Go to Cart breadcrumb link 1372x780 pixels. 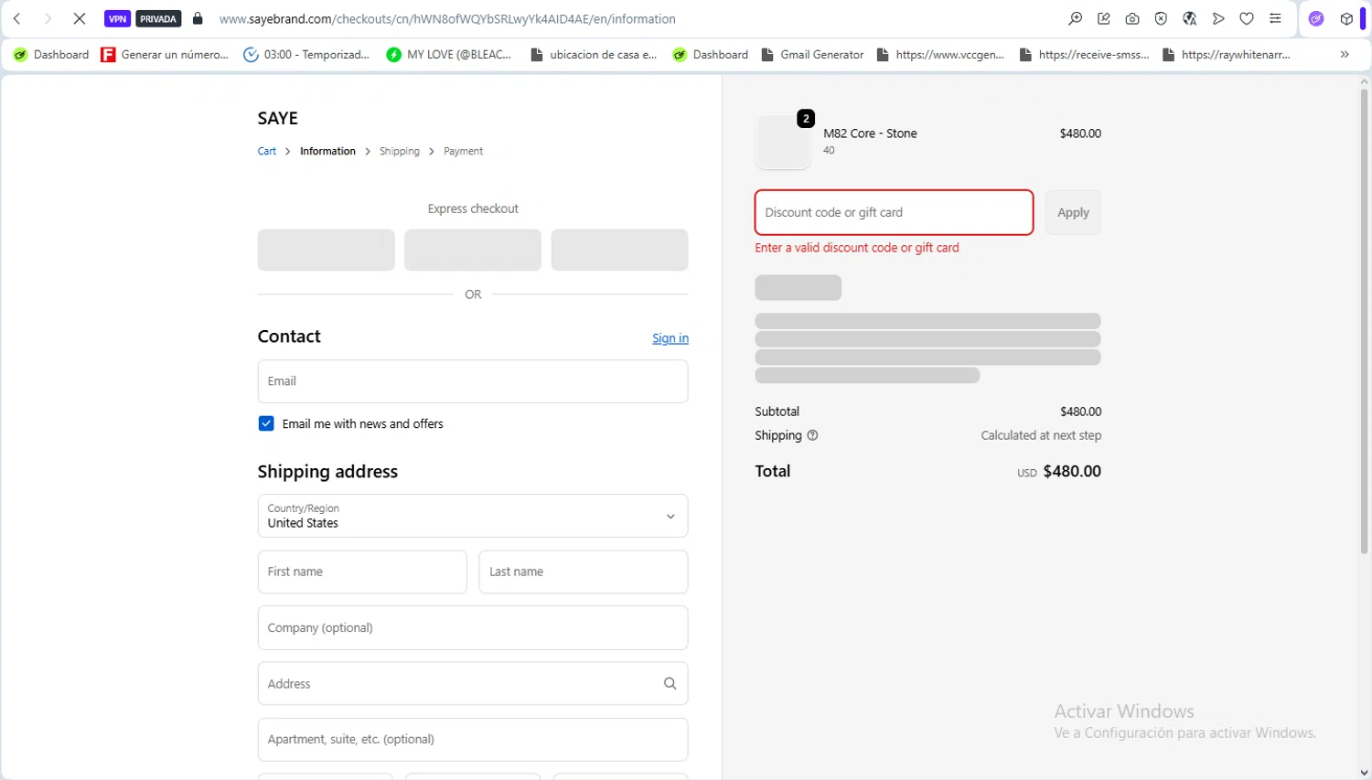click(267, 151)
